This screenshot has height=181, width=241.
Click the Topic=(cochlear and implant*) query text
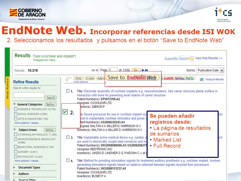(x=54, y=56)
